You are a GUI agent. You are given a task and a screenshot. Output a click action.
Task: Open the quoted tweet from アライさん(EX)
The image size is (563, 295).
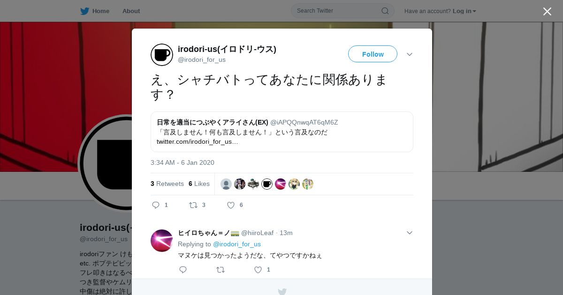[x=282, y=132]
